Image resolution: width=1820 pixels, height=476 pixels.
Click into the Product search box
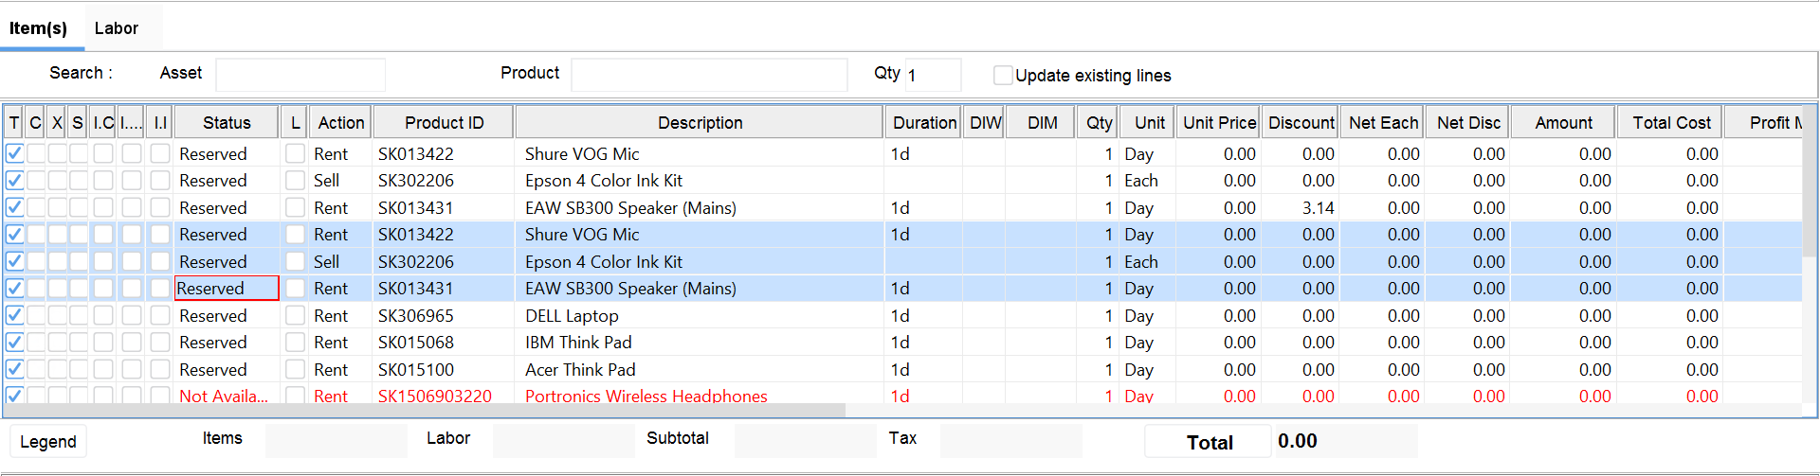click(x=709, y=74)
